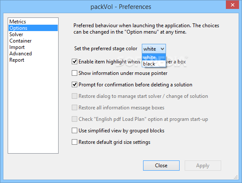Disable item highlight checkbox
The image size is (242, 183).
(x=74, y=62)
